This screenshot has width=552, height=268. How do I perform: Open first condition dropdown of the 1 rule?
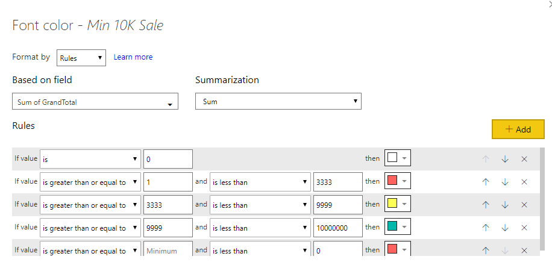click(90, 182)
